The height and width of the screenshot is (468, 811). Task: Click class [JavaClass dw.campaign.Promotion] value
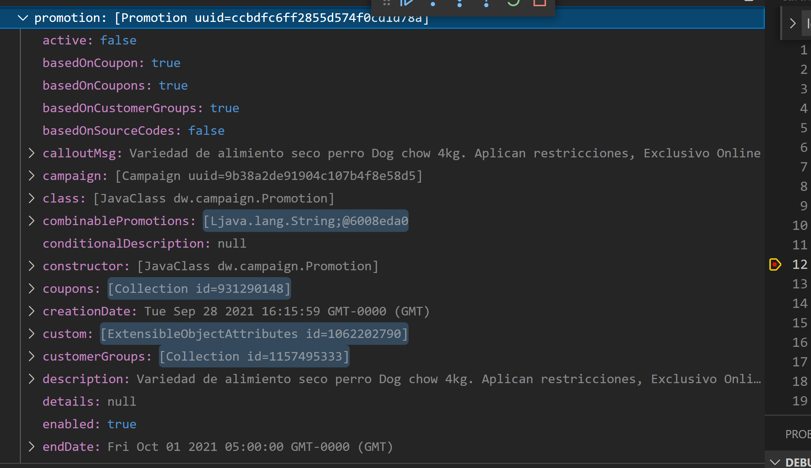point(214,198)
